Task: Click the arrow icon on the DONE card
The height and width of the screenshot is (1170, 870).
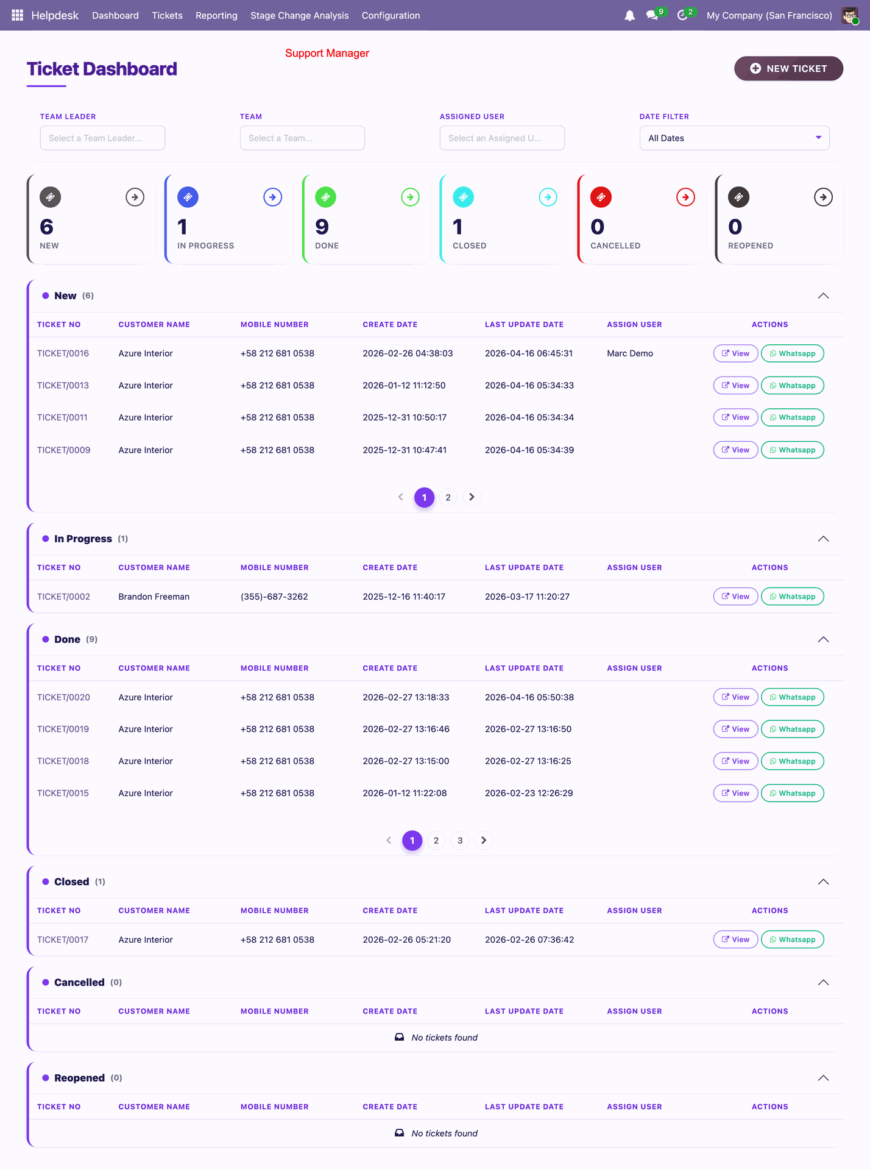Action: [x=411, y=197]
